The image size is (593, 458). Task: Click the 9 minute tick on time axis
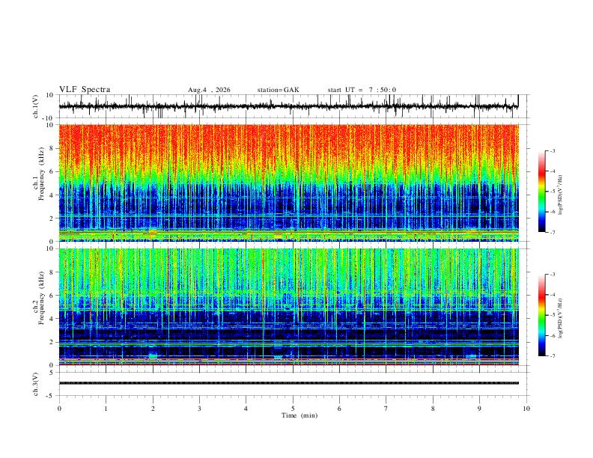coord(479,409)
